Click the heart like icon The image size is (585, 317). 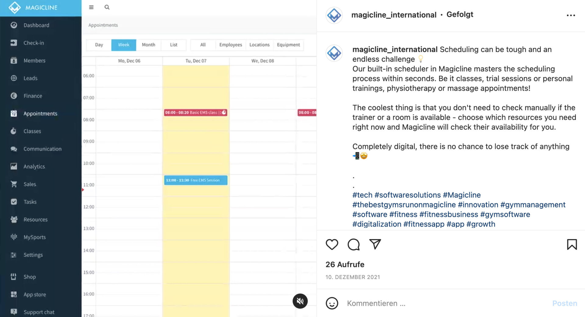click(332, 244)
